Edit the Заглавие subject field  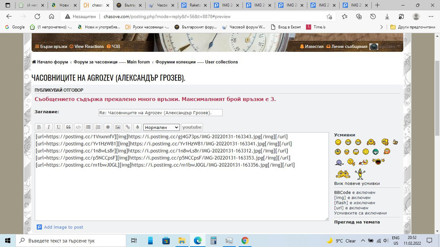coord(161,113)
